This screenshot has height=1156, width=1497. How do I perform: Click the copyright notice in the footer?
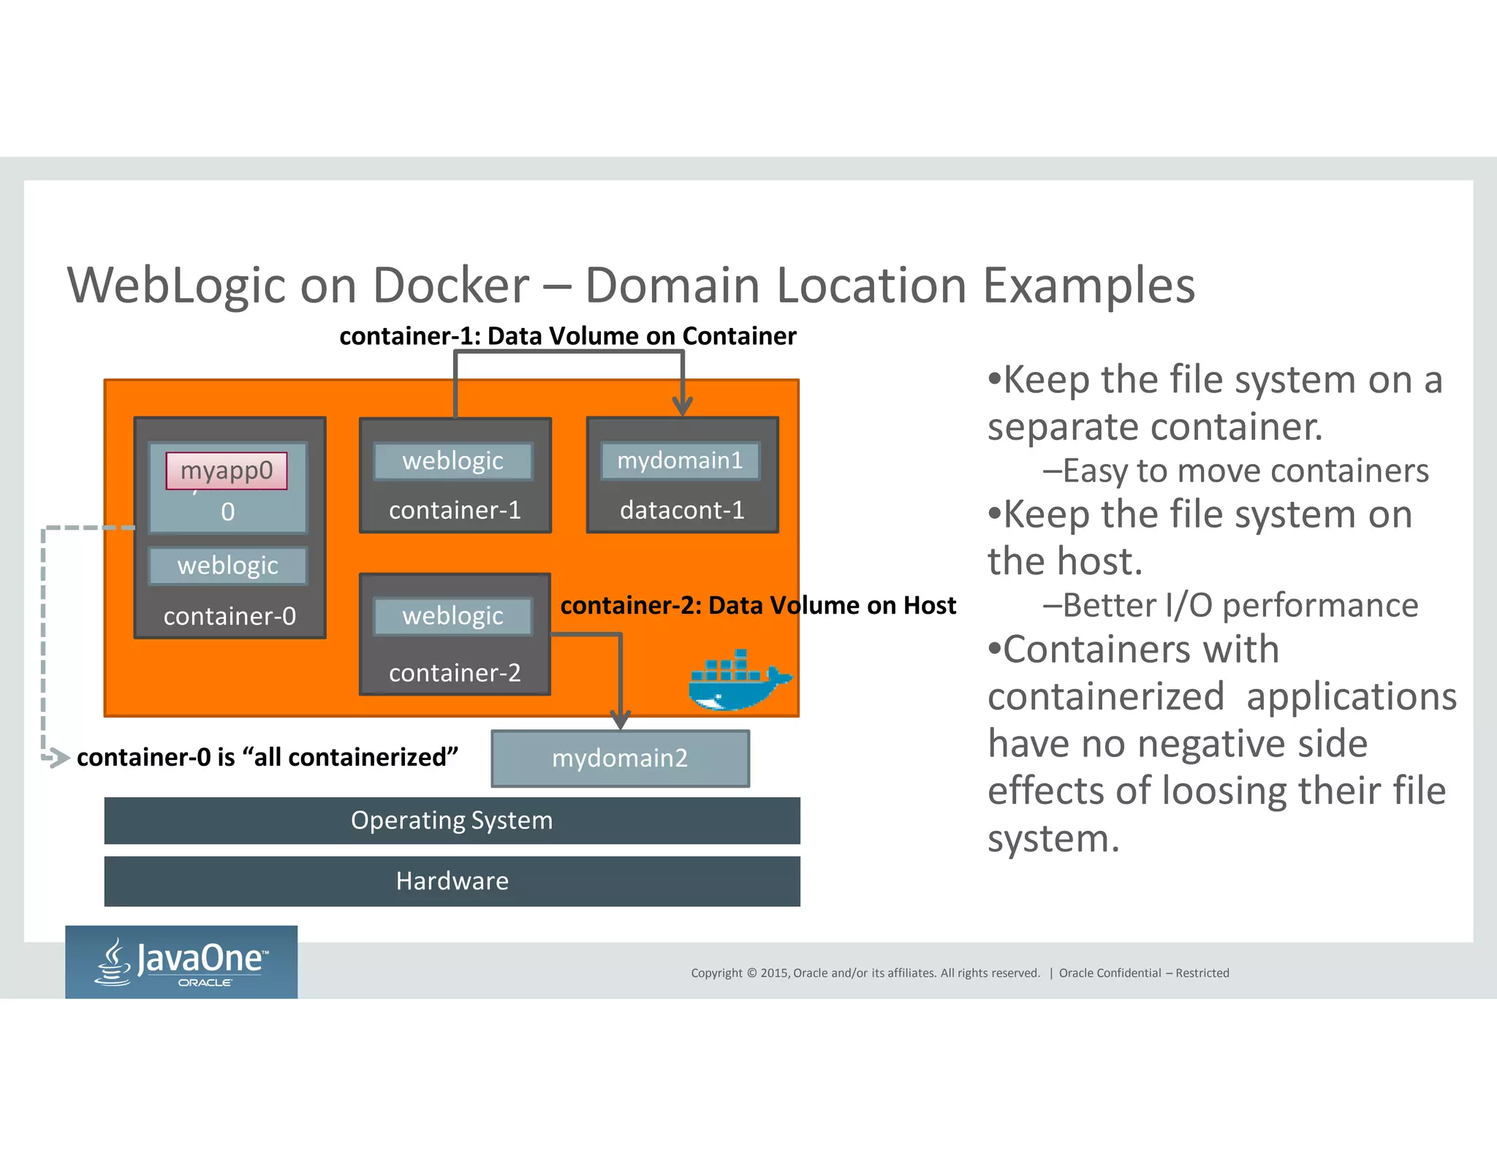(865, 973)
